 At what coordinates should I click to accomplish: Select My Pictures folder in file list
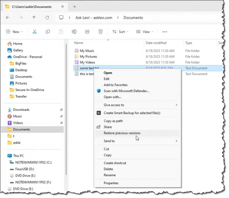[x=88, y=57]
